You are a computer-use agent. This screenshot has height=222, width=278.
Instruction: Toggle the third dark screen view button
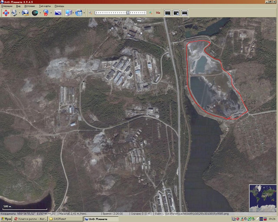(185, 13)
